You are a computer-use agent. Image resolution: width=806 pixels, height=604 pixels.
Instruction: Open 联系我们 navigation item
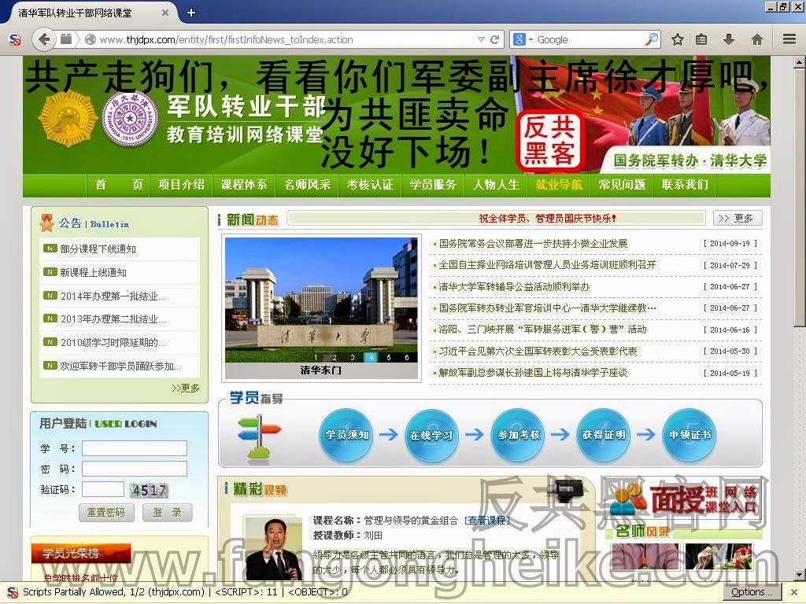coord(685,184)
